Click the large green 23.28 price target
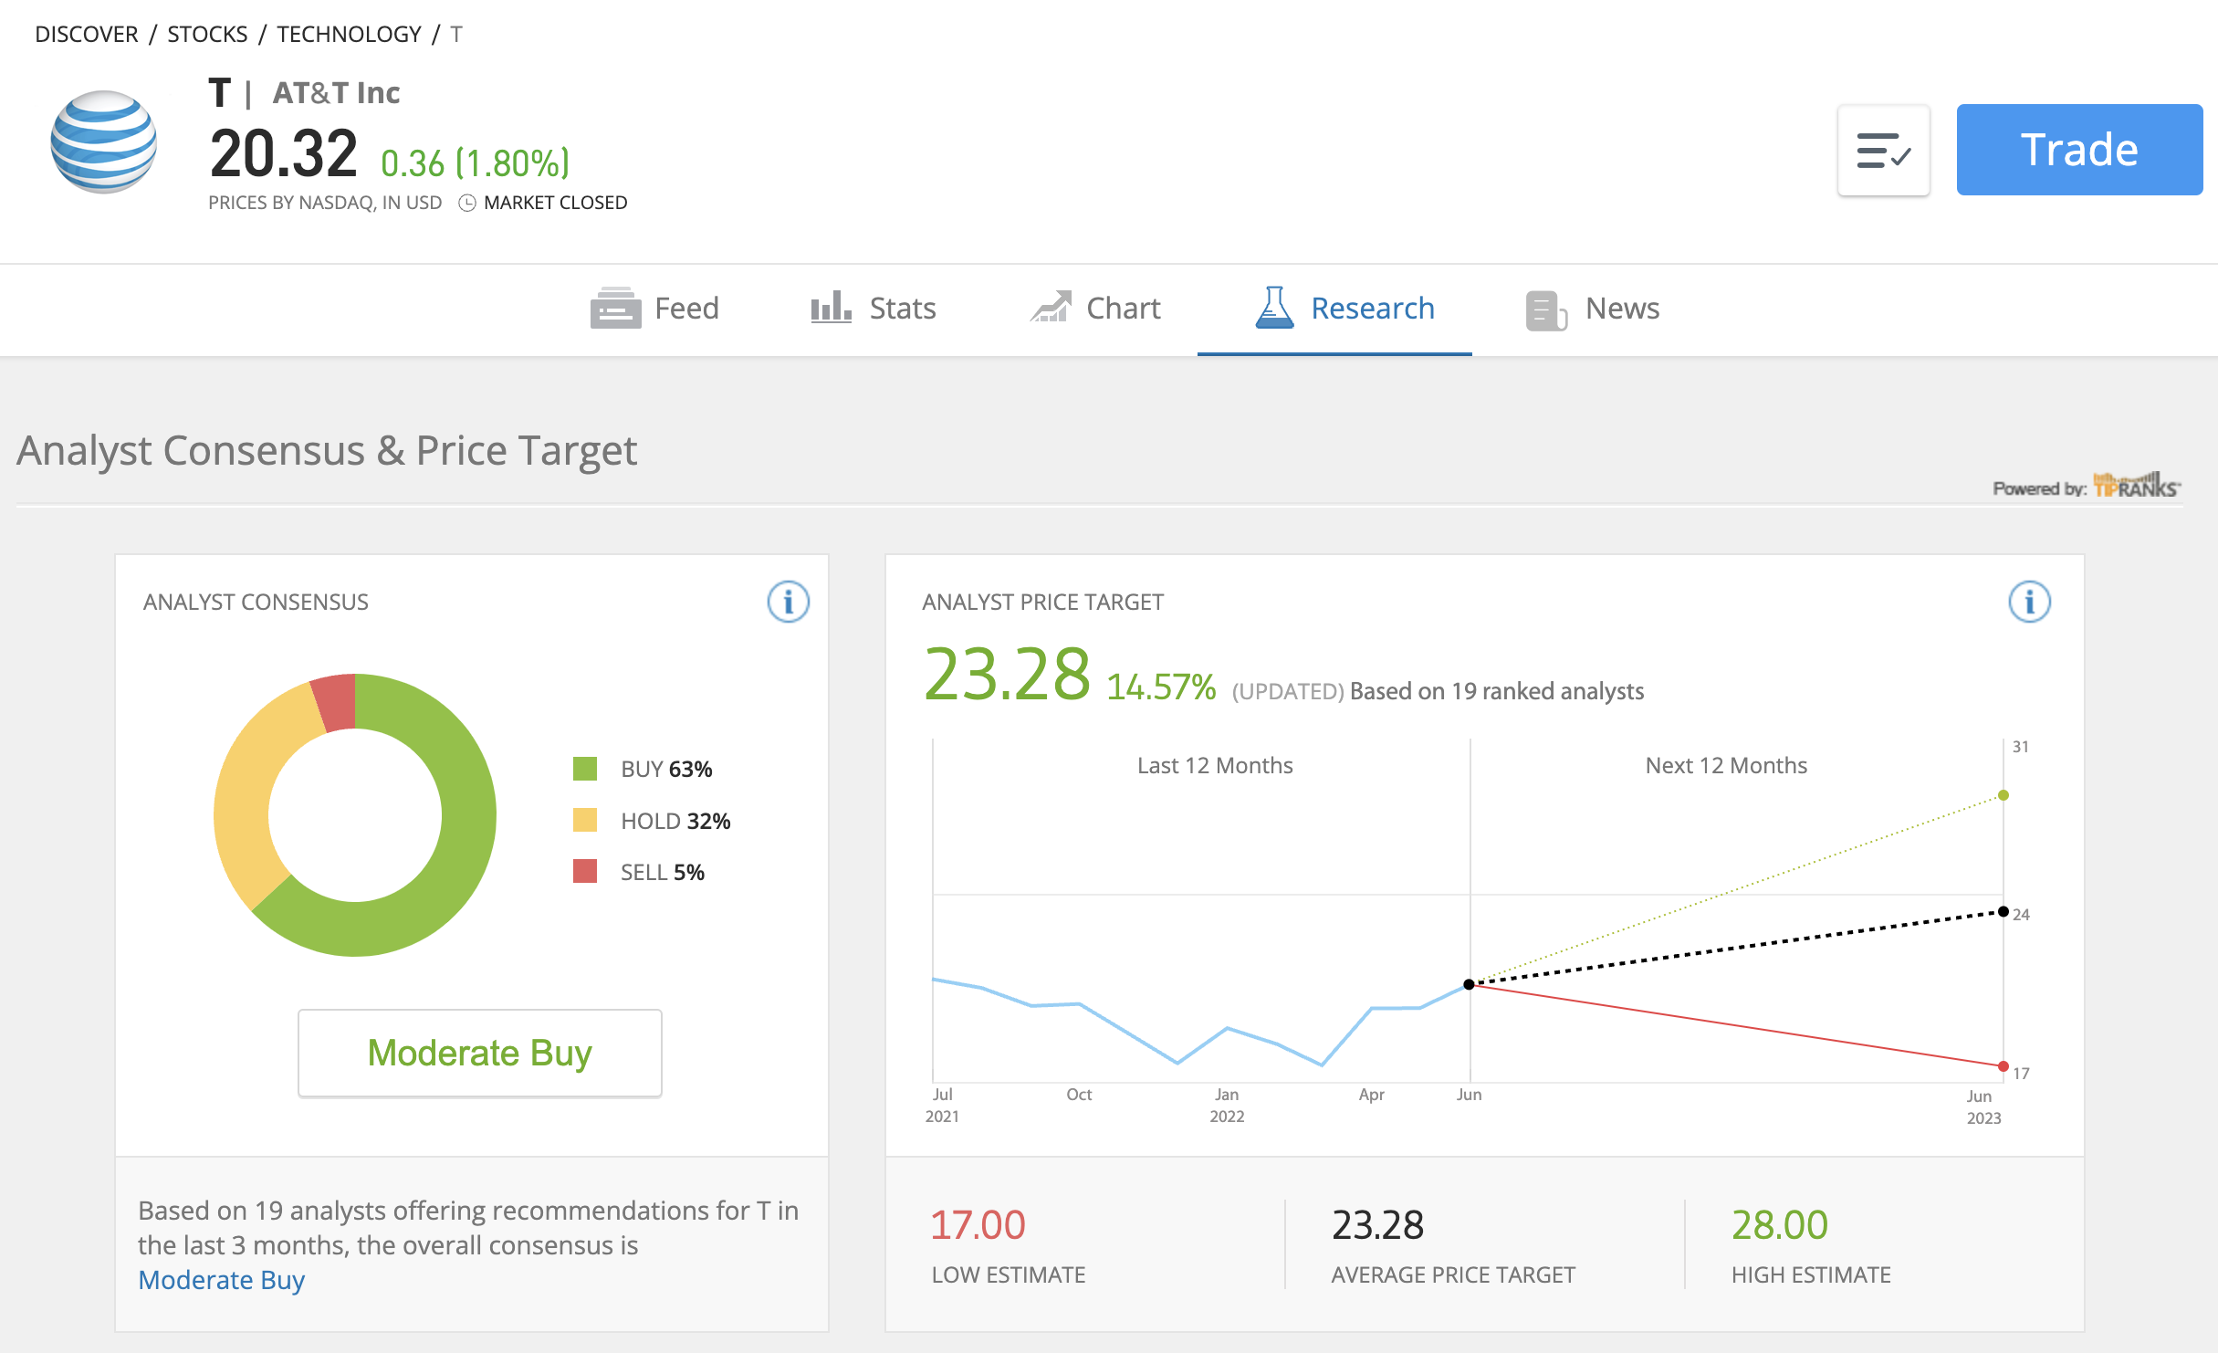 pos(1007,675)
